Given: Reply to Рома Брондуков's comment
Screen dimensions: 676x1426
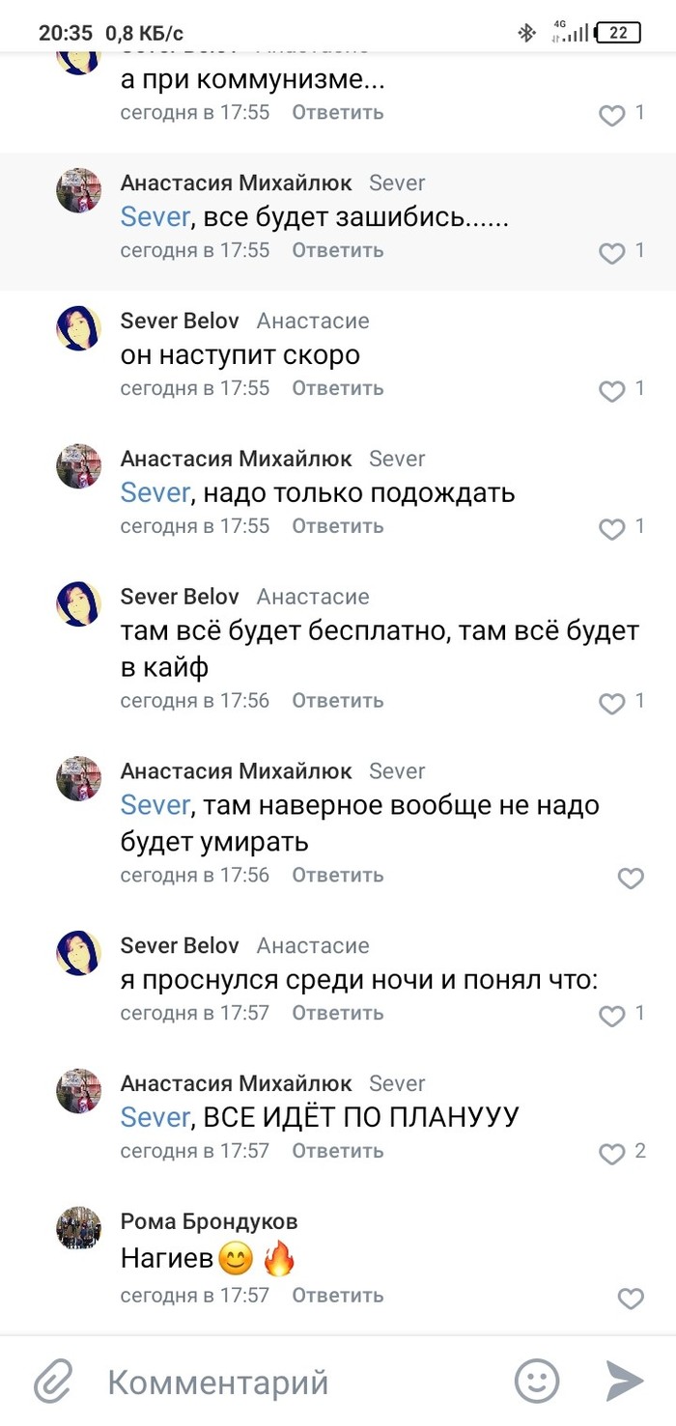Looking at the screenshot, I should [x=338, y=1296].
